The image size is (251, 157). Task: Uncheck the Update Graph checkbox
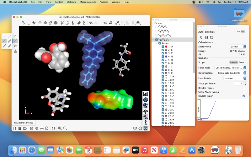pyautogui.click(x=244, y=96)
